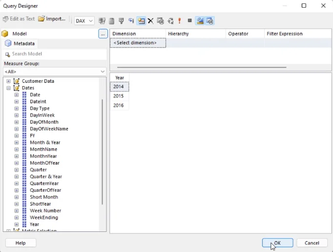Click the metadata tree vertical scrollbar
This screenshot has height=252, width=333.
(103, 152)
